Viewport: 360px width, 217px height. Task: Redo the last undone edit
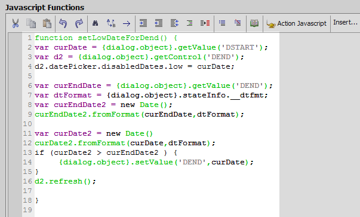(79, 23)
